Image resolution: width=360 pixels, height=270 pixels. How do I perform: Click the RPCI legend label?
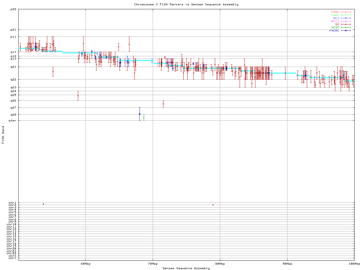(x=335, y=21)
